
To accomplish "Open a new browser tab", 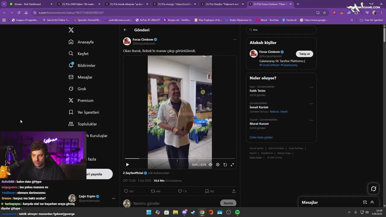I will tap(298, 4).
